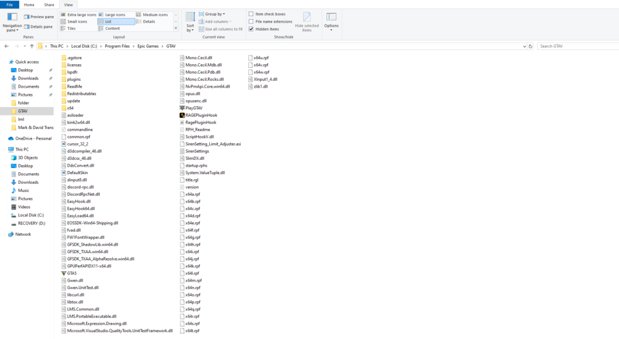Enable Item check boxes
619x339 pixels.
click(x=251, y=14)
